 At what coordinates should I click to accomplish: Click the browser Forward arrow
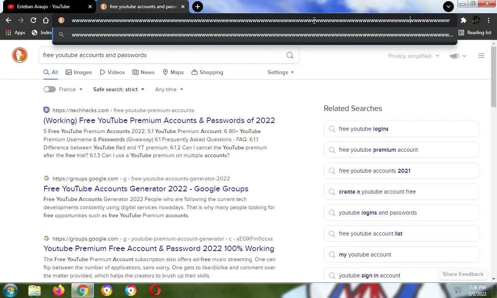tap(21, 20)
